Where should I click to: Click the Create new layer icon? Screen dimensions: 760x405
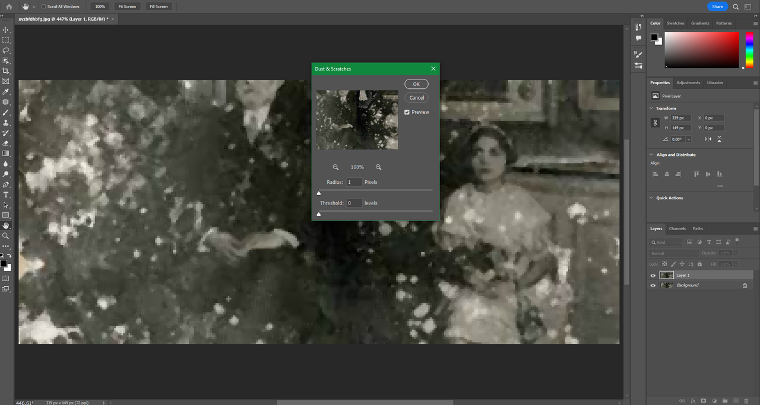pos(736,401)
